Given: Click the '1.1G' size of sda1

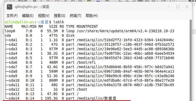Looking at the screenshot, I should coord(53,40).
